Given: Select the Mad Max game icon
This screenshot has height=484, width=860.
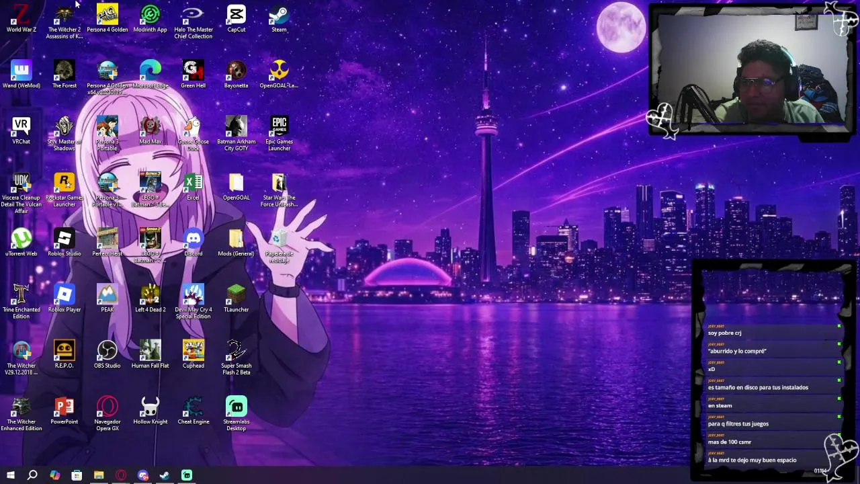Looking at the screenshot, I should tap(150, 130).
